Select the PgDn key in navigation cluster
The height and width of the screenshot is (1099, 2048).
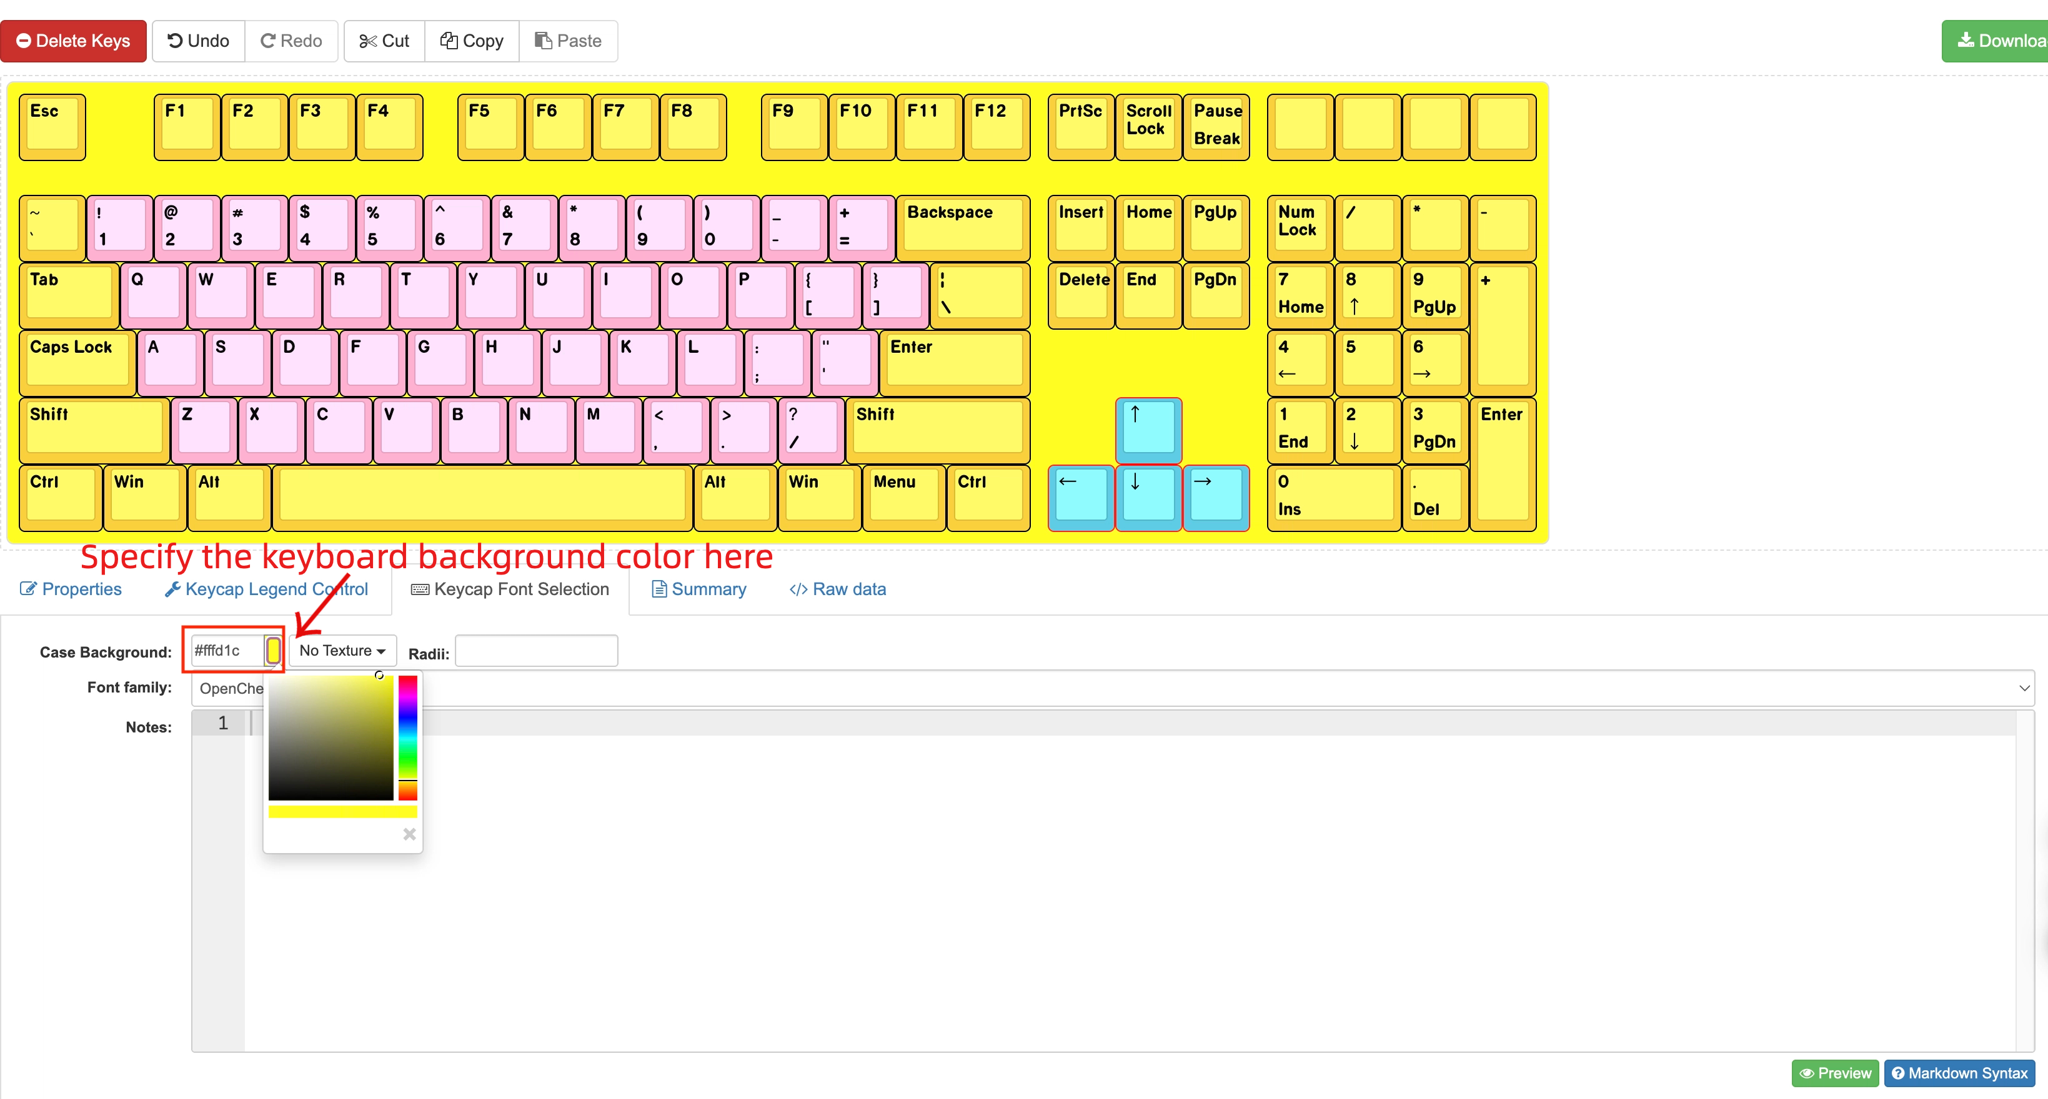[x=1216, y=295]
